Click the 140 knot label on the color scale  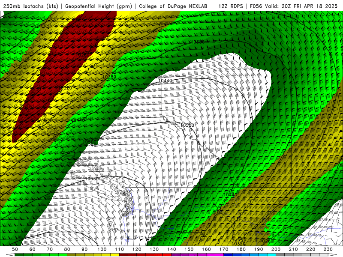coord(171,249)
